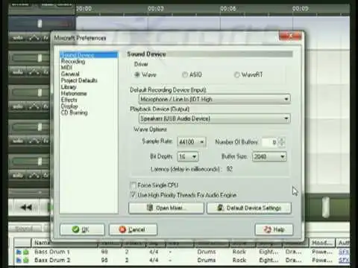Click 00:03 marker on timeline ruler
This screenshot has height=268, width=358.
tap(155, 9)
